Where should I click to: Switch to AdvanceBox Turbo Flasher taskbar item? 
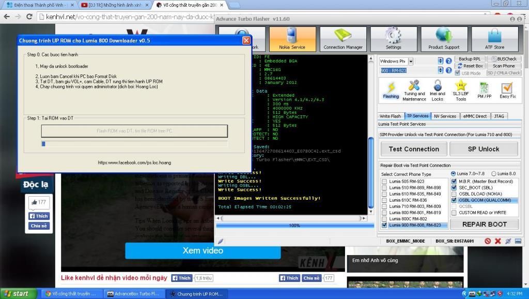tap(133, 294)
